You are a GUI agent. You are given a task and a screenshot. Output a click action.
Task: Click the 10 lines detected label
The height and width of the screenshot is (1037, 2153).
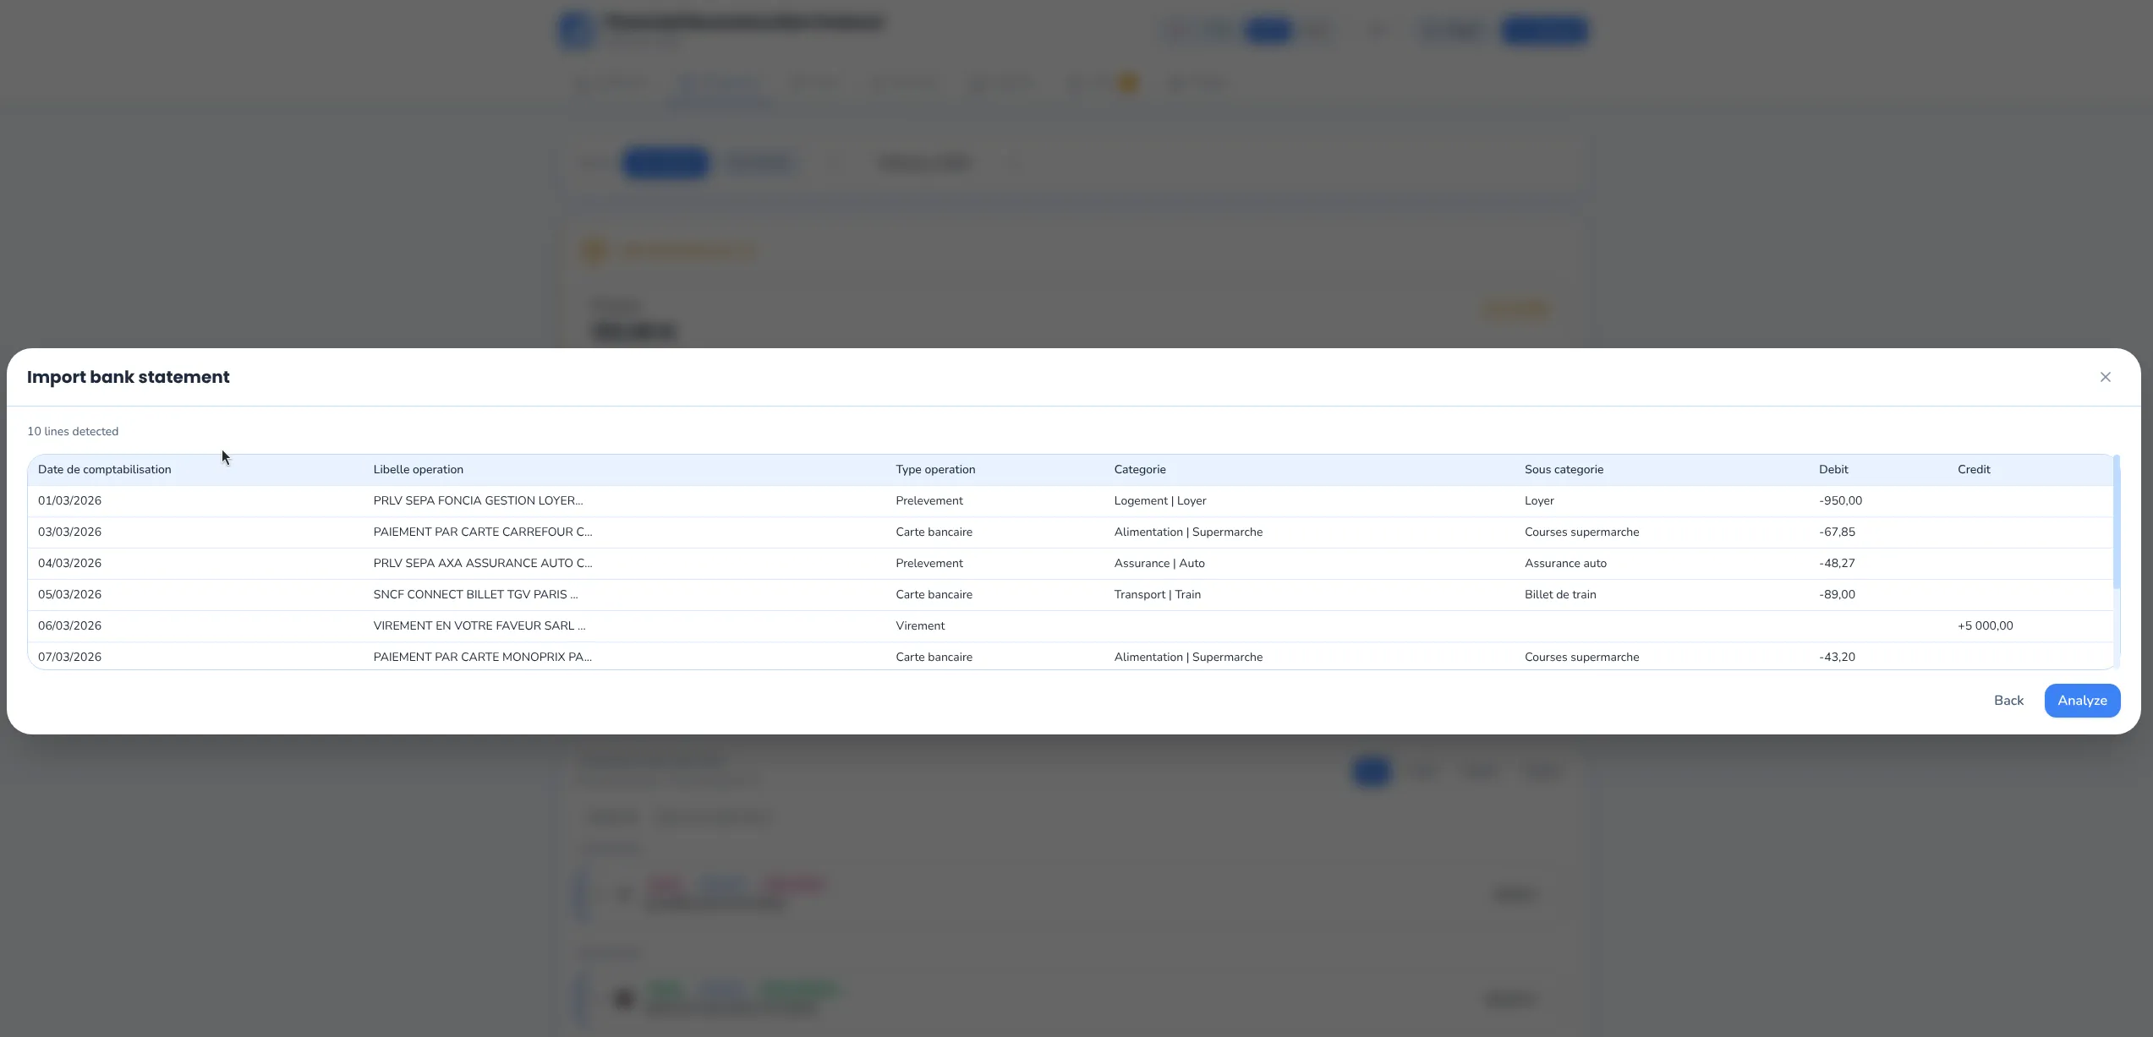point(73,431)
